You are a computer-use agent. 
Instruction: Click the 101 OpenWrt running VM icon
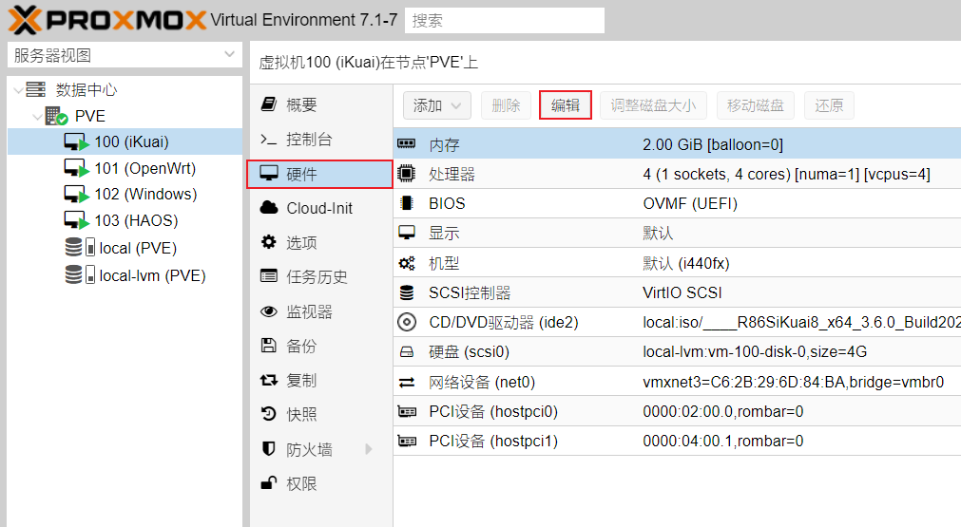pyautogui.click(x=77, y=168)
